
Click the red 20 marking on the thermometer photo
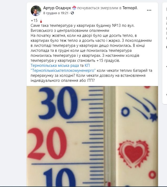(47, 143)
